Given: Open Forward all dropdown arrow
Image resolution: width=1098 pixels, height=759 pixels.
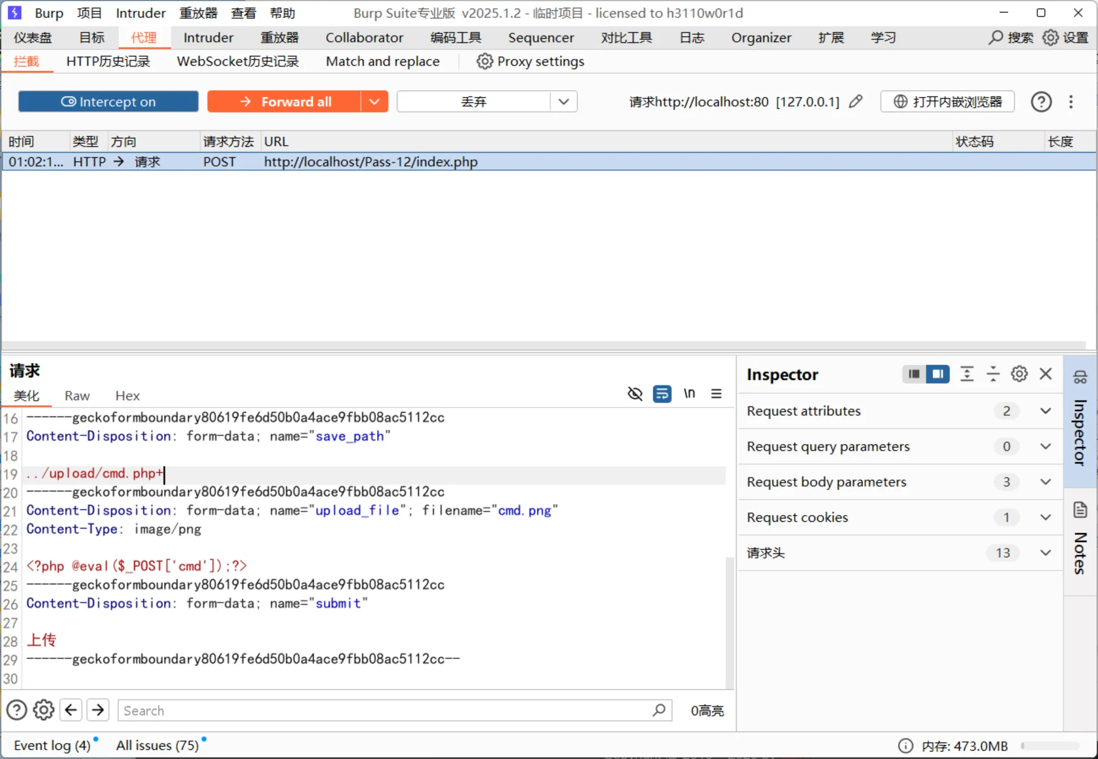Looking at the screenshot, I should click(x=374, y=102).
